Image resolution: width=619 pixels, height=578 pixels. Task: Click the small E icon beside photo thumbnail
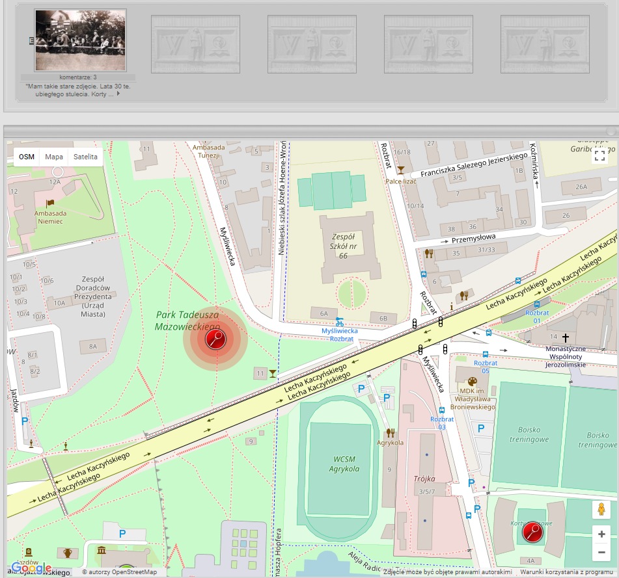coord(31,40)
